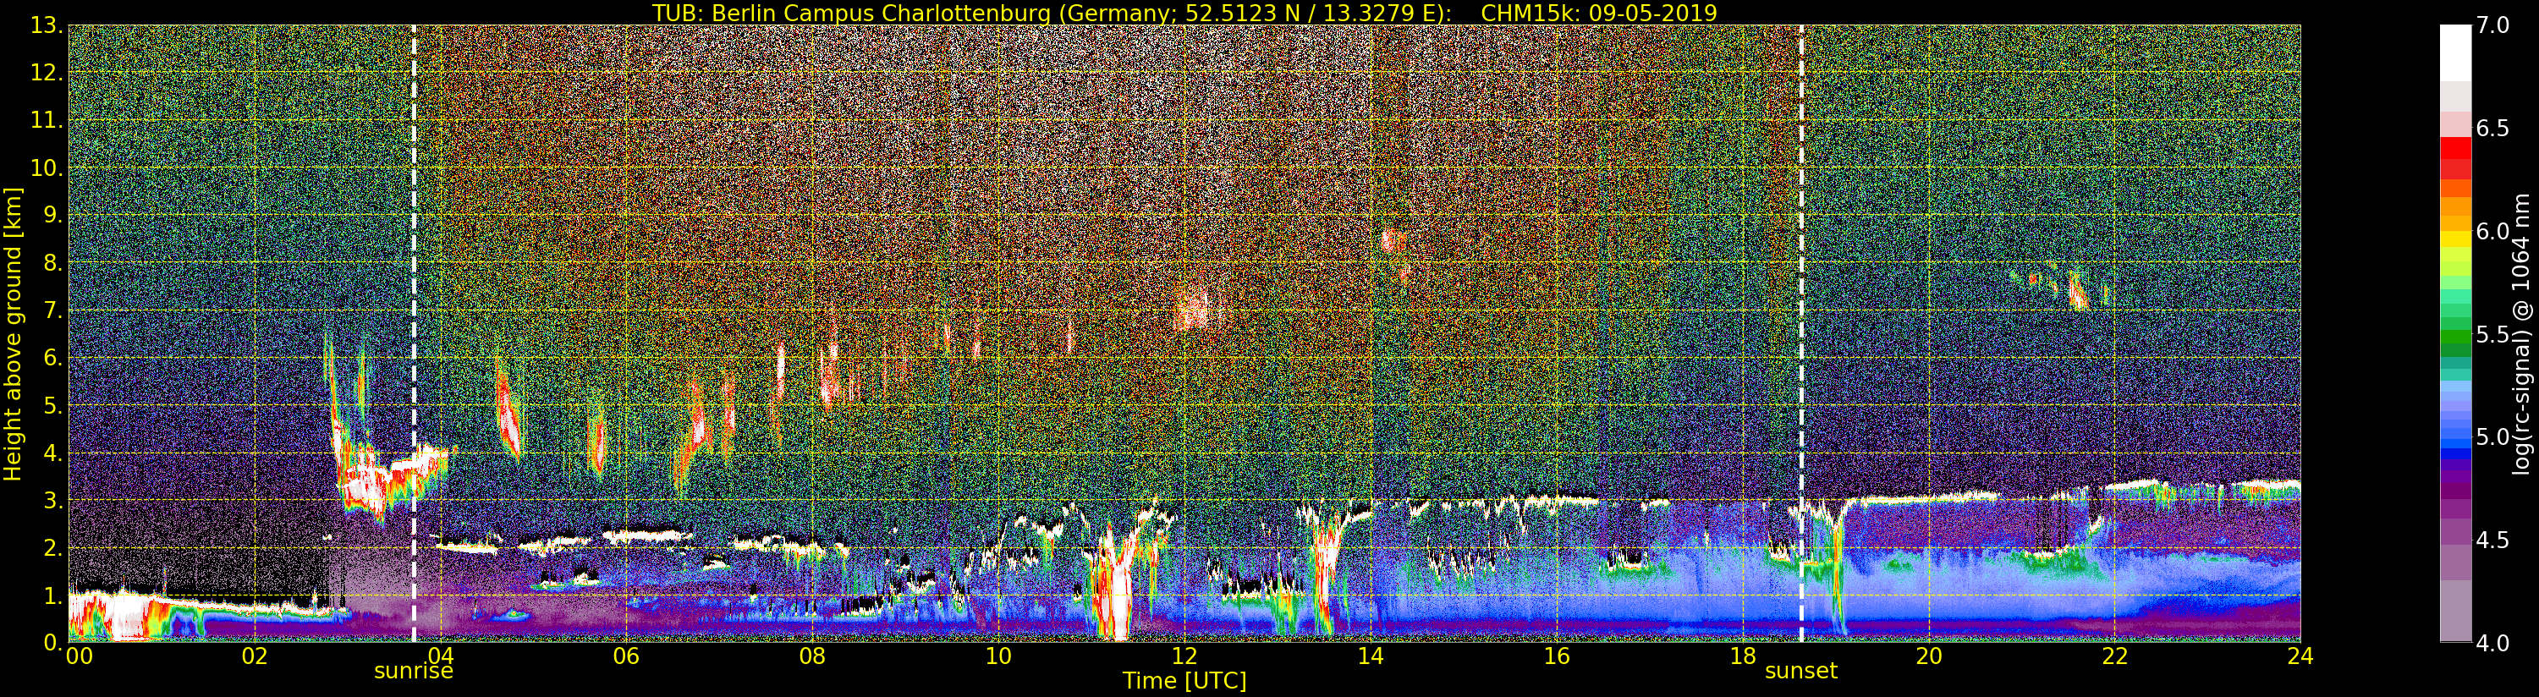Image resolution: width=2539 pixels, height=697 pixels.
Task: Click the 'Height above ground [km]' axis label
Action: [x=13, y=334]
